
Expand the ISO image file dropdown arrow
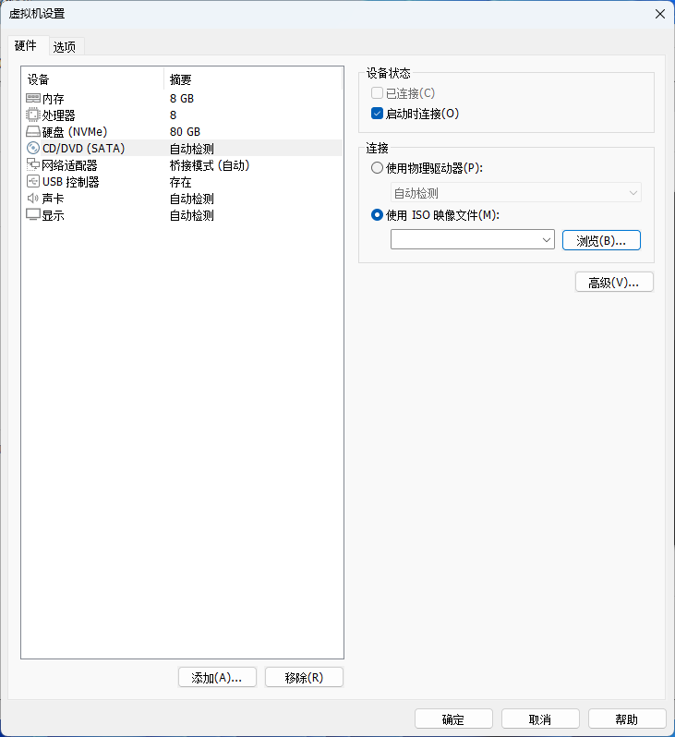point(547,240)
